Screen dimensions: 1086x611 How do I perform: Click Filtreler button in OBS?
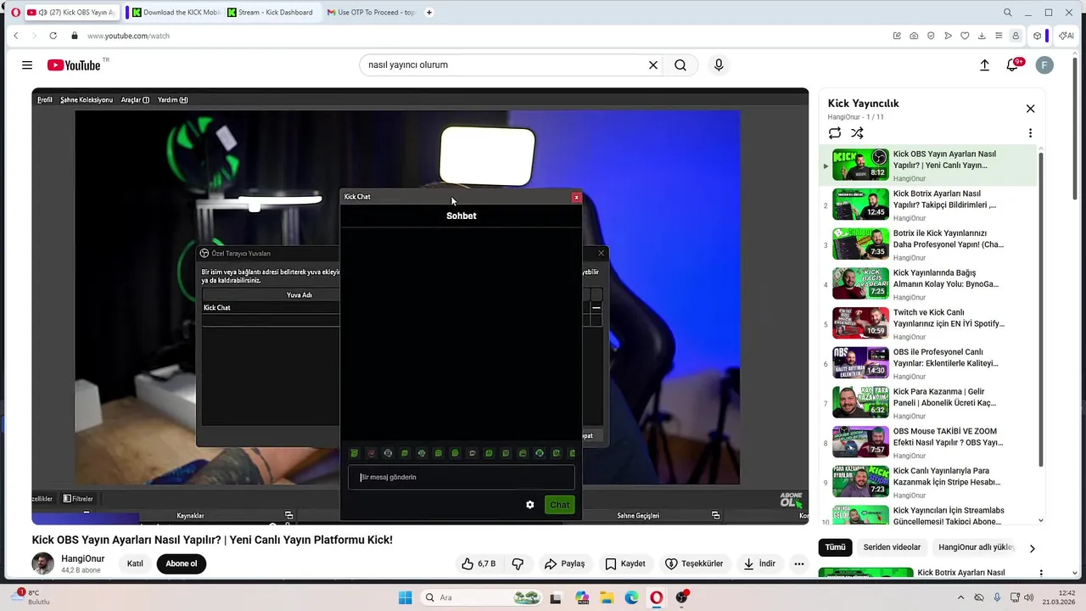[78, 499]
